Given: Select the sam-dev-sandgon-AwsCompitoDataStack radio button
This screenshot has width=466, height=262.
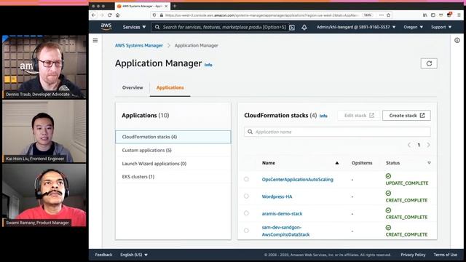Looking at the screenshot, I should point(246,230).
